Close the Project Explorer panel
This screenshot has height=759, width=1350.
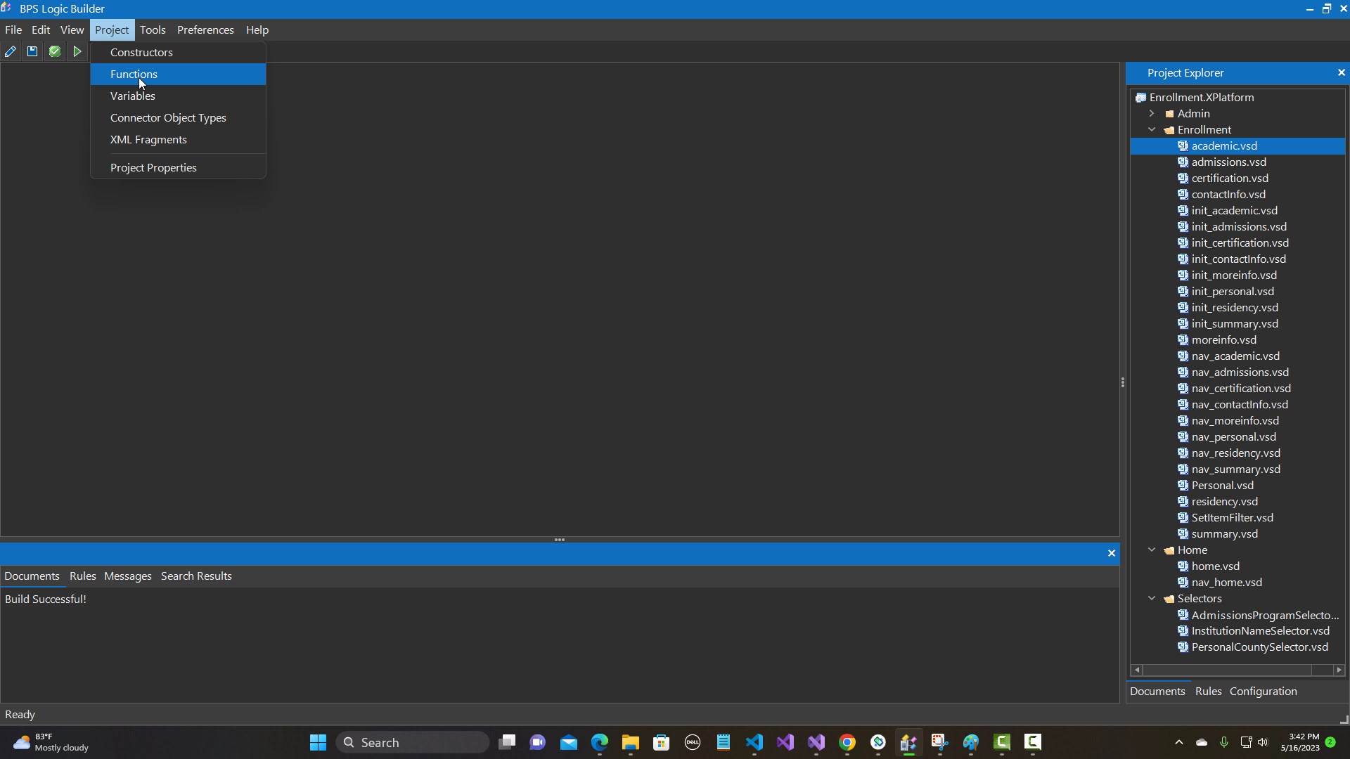tap(1341, 72)
